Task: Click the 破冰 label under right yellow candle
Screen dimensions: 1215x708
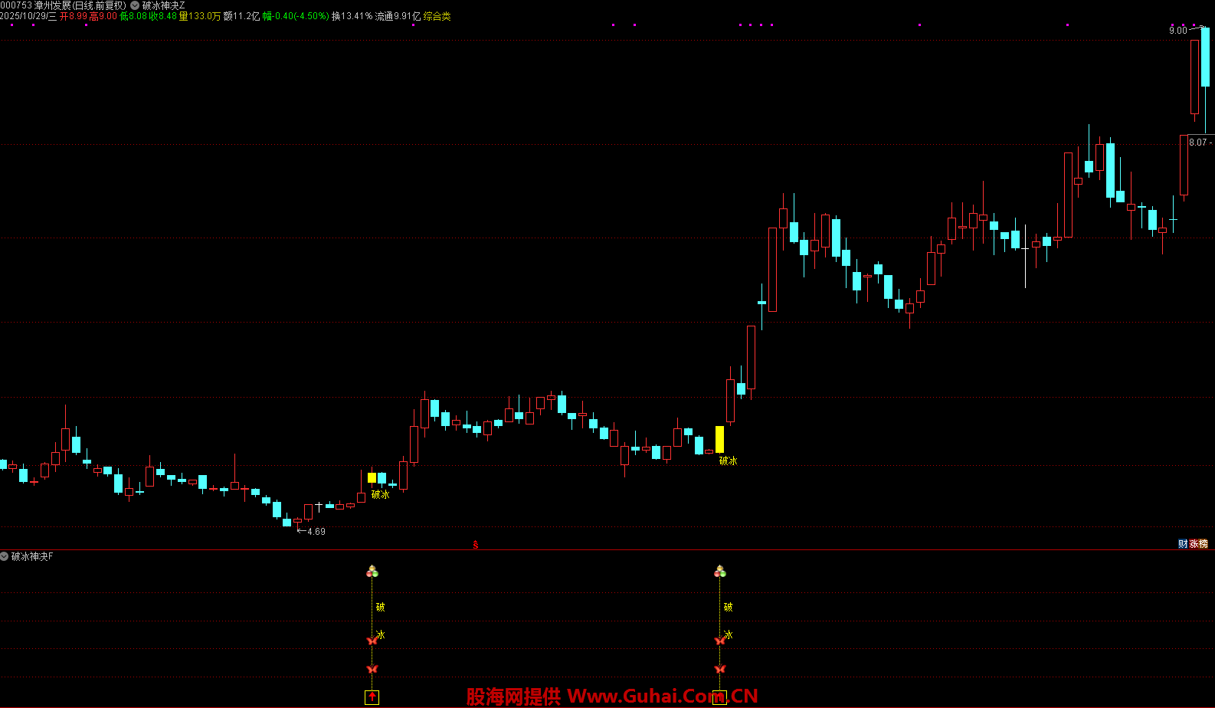Action: 728,461
